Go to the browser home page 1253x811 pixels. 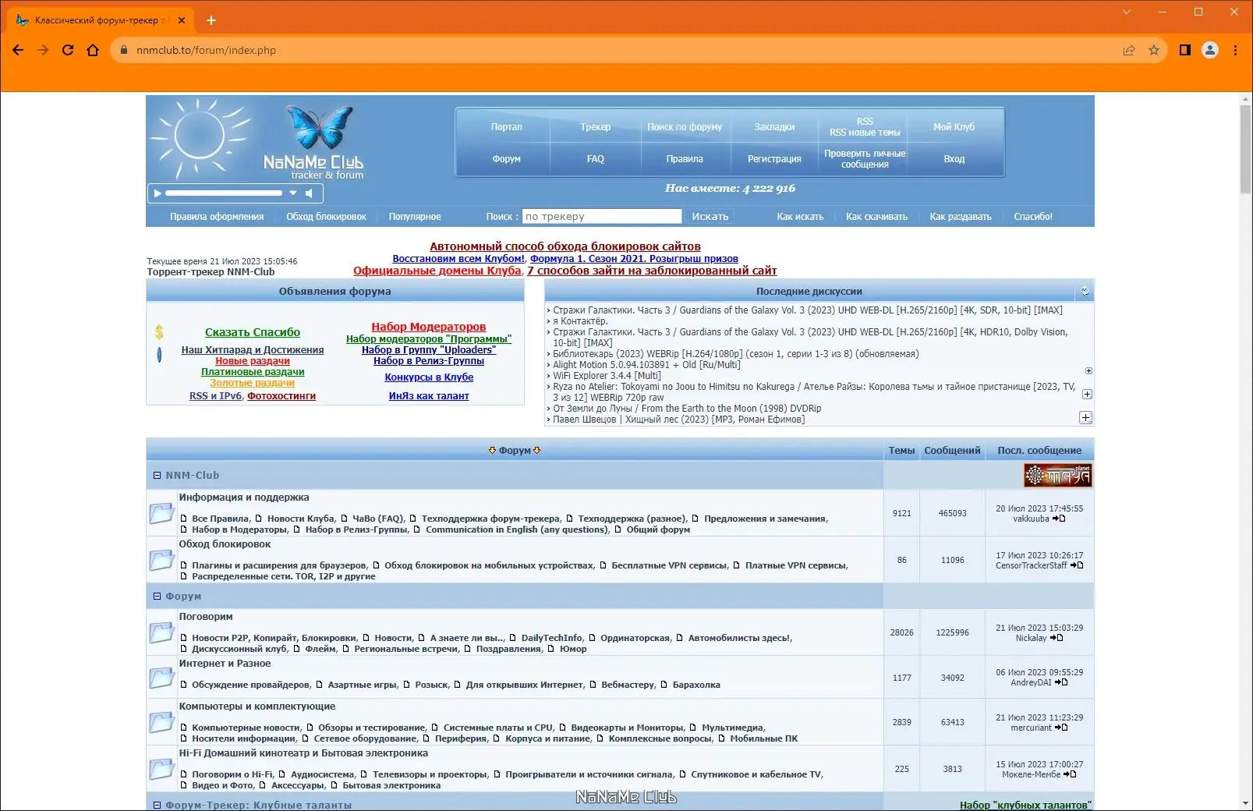(93, 50)
